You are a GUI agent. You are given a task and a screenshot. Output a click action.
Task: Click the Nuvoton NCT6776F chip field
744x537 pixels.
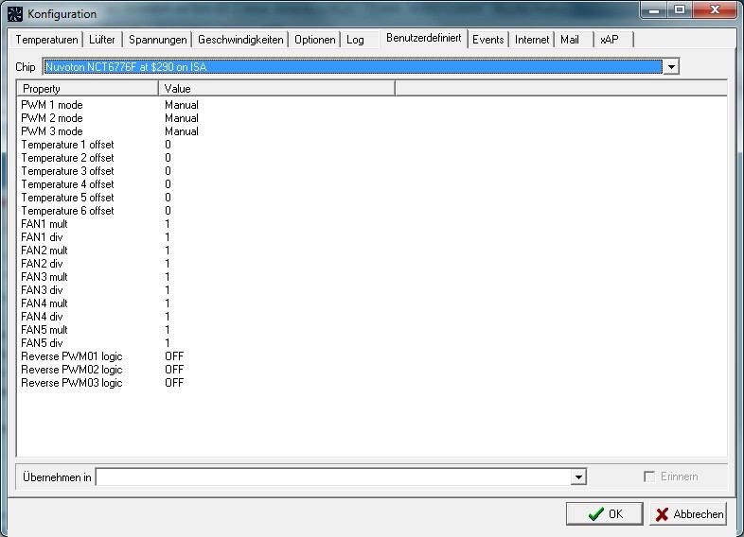coord(352,67)
